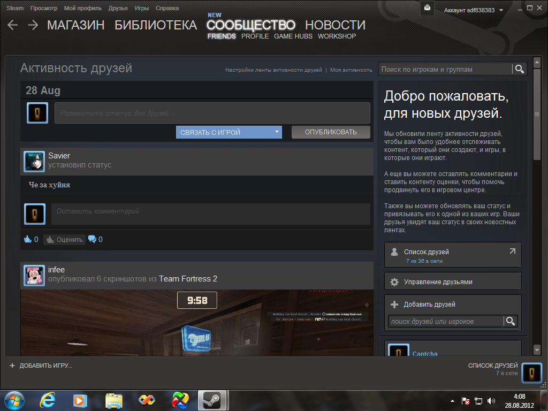Click the plus icon in Добавить друзей
Viewport: 548px width, 411px height.
click(394, 305)
